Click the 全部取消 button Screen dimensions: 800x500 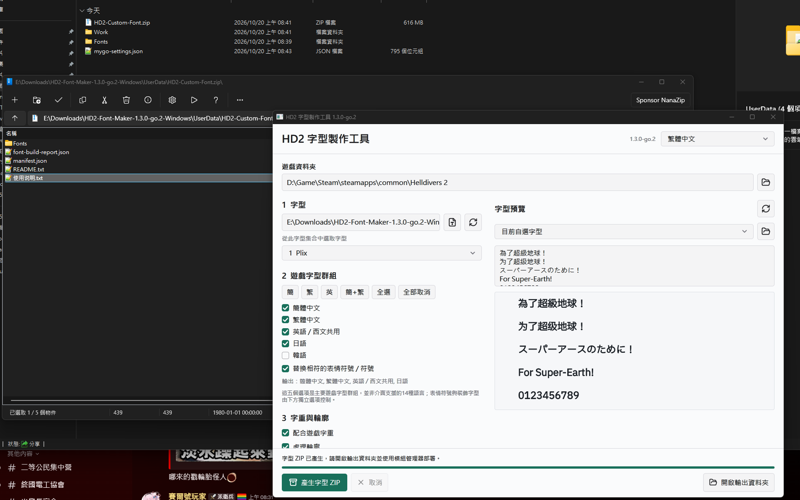417,292
